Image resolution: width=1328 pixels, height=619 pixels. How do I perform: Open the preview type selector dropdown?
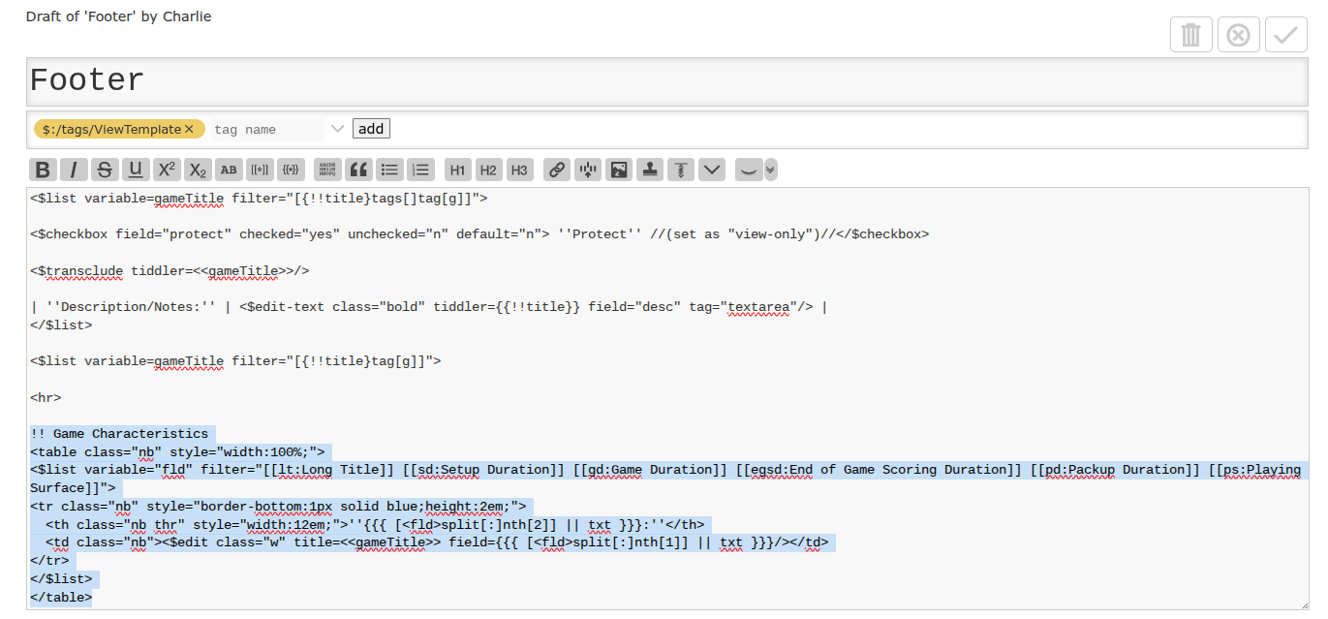(770, 170)
